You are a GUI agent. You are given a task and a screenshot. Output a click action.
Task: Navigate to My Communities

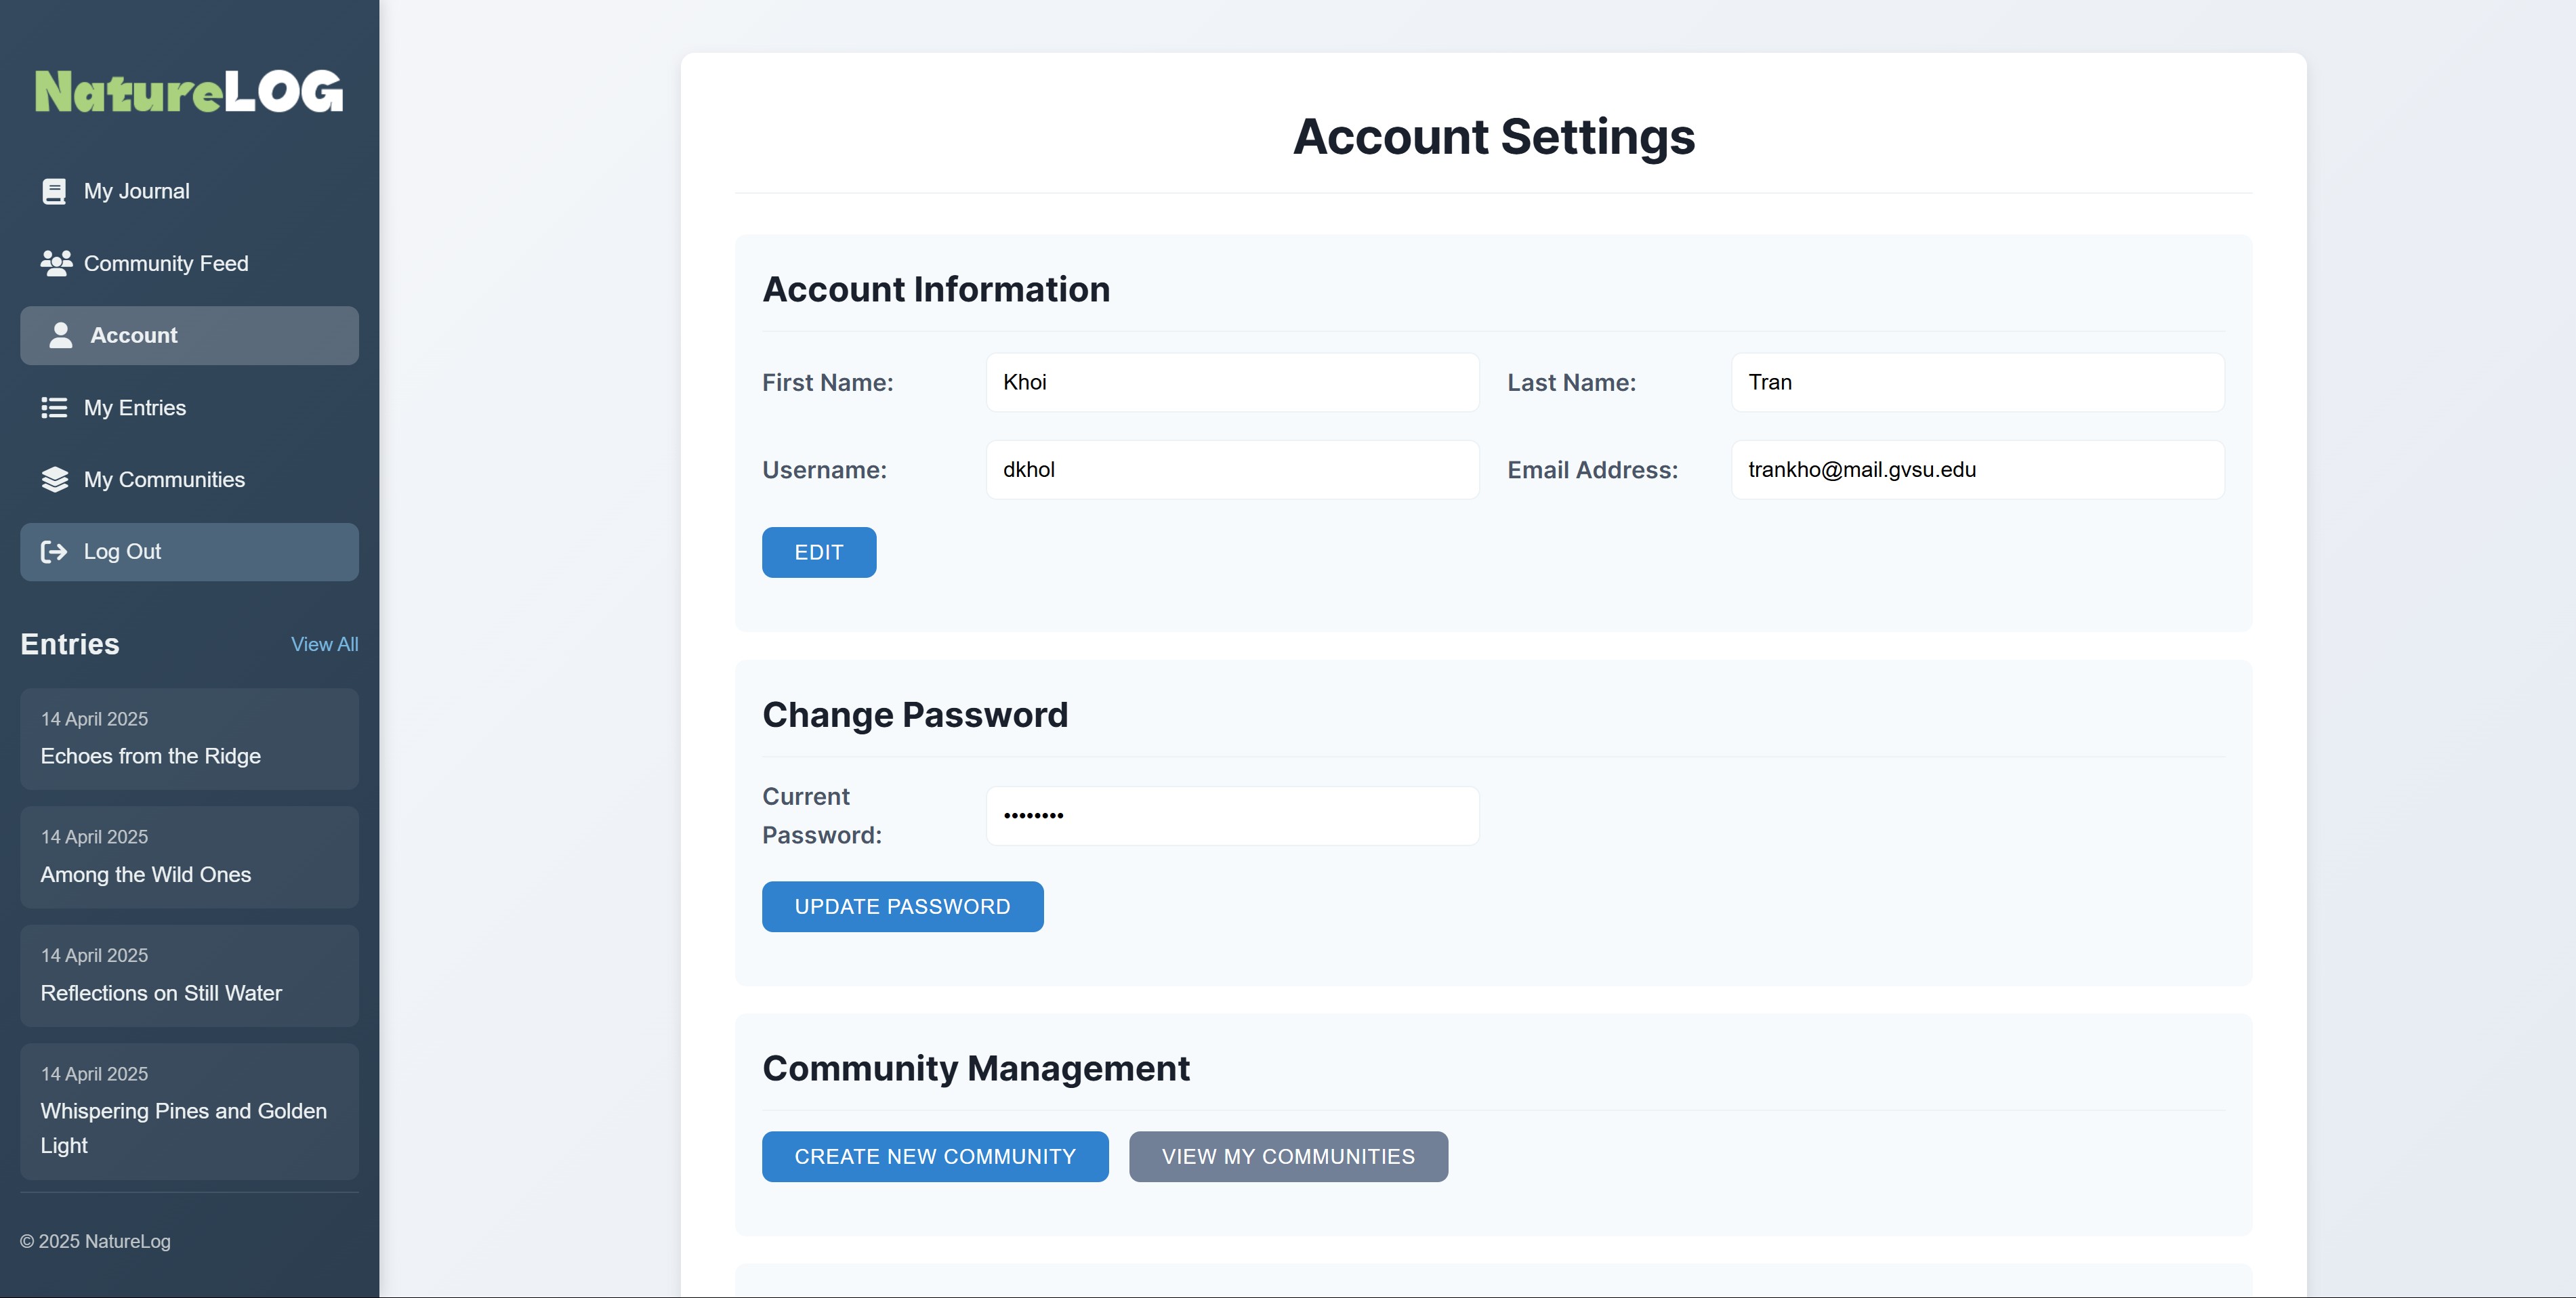click(189, 480)
